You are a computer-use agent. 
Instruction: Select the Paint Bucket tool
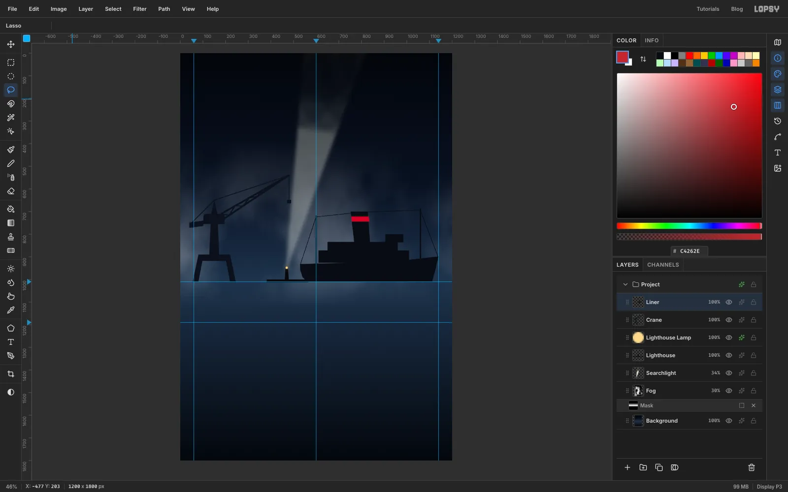click(11, 209)
